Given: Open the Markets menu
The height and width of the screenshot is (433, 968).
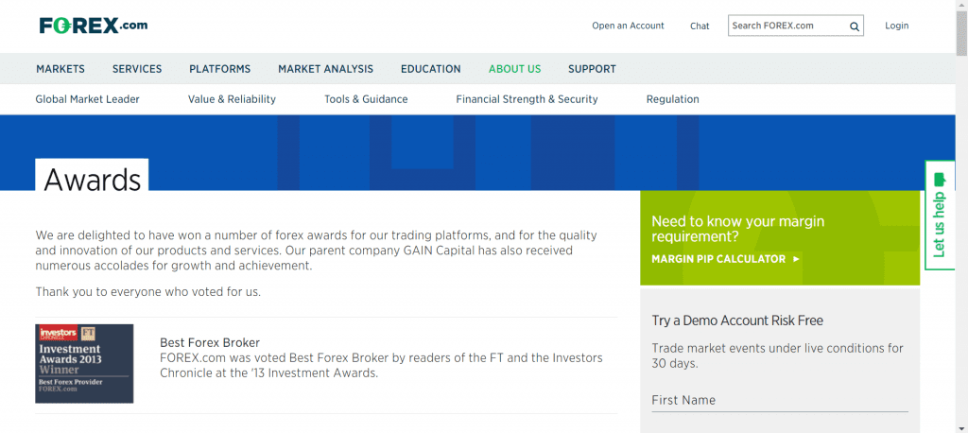Looking at the screenshot, I should pyautogui.click(x=60, y=69).
